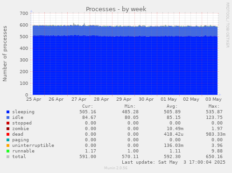The image size is (232, 173).
Task: Click runnable maximum value 9.88
Action: coord(217,151)
